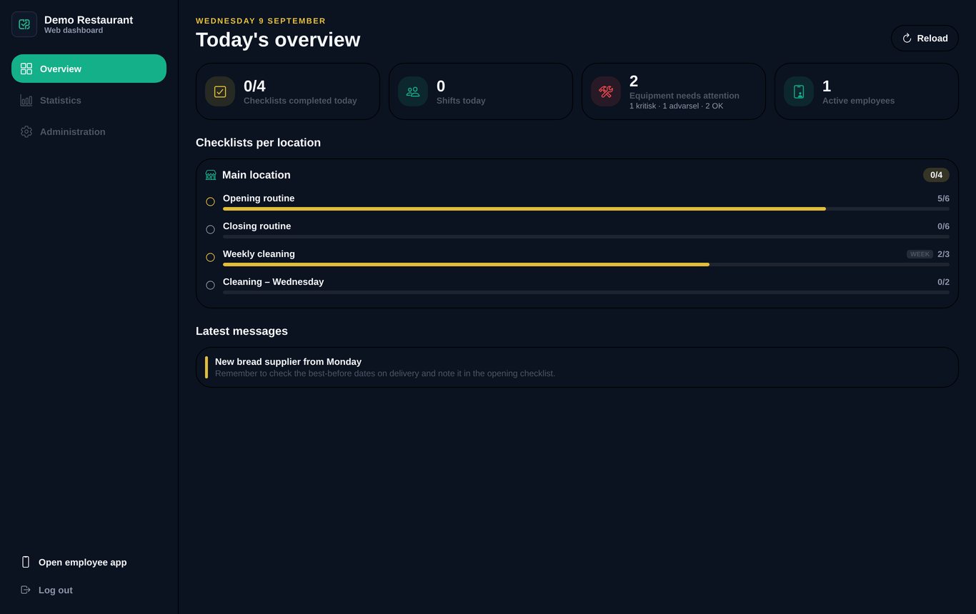Screen dimensions: 976x614
Task: Click the Wednesday 9 September date label
Action: [x=261, y=21]
